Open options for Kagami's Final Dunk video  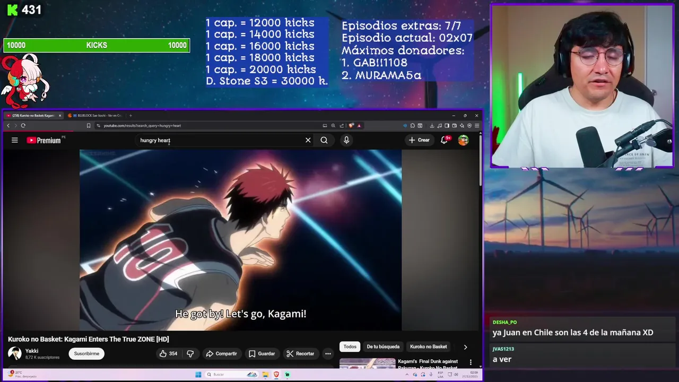click(471, 362)
